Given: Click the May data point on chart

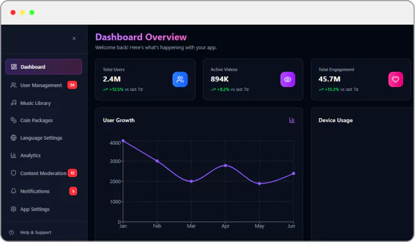Looking at the screenshot, I should [x=260, y=183].
